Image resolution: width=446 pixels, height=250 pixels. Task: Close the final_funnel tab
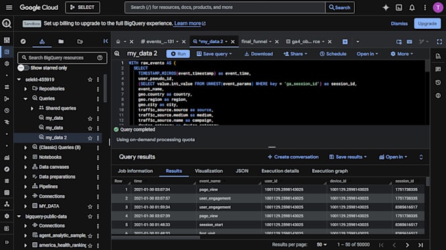point(277,42)
